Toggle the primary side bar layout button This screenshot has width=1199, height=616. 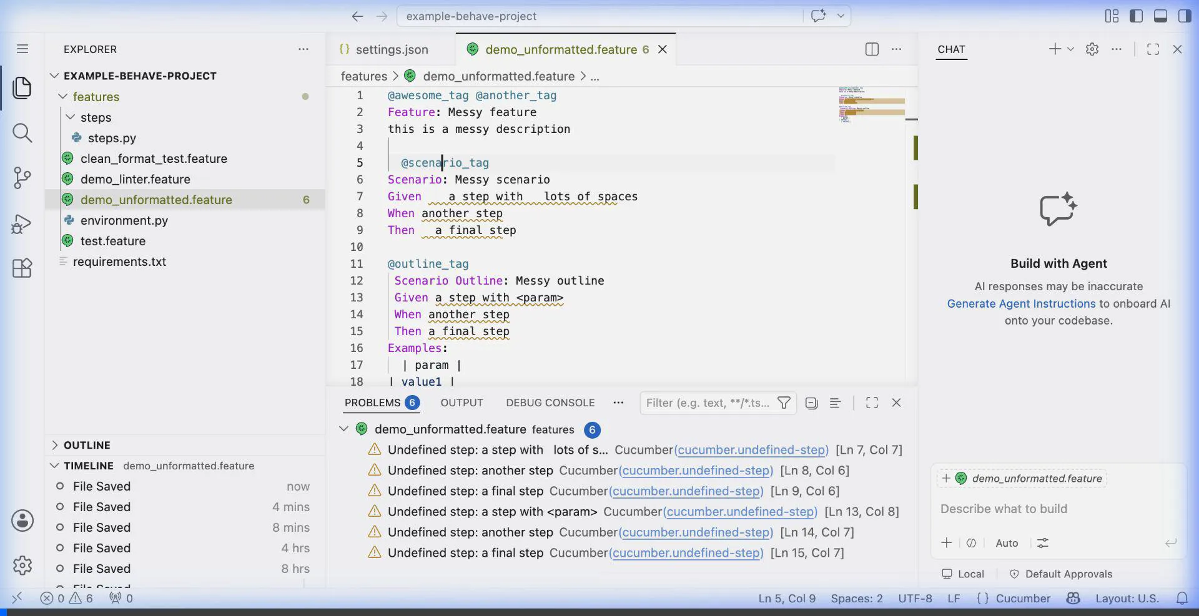(x=1136, y=16)
